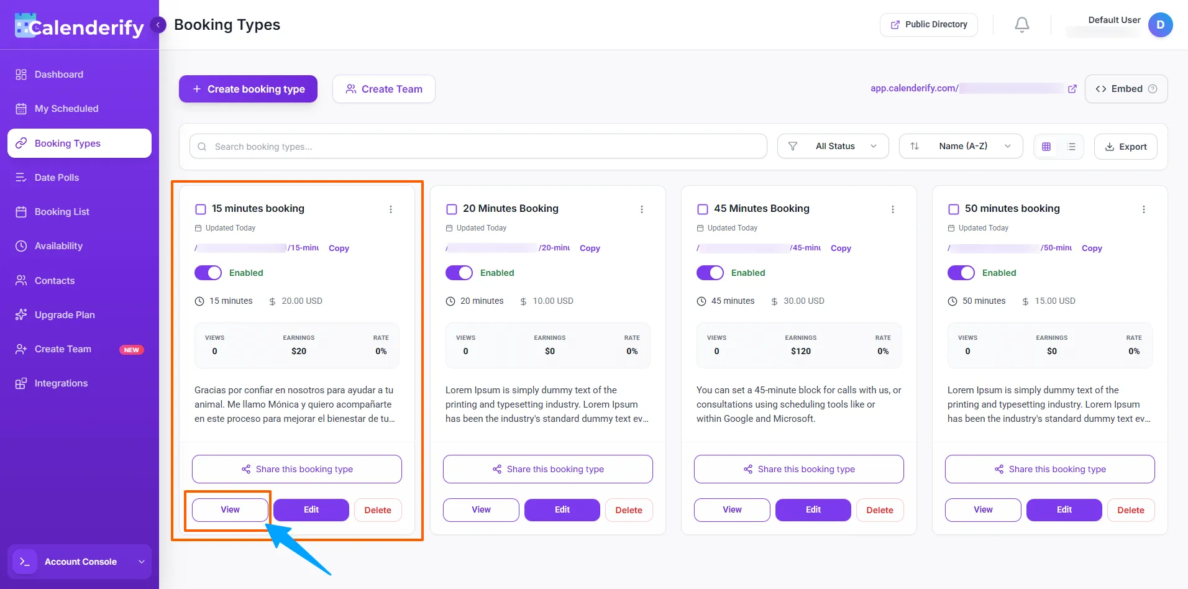Switch to list view of booking types
Viewport: 1188px width, 589px height.
pos(1071,146)
